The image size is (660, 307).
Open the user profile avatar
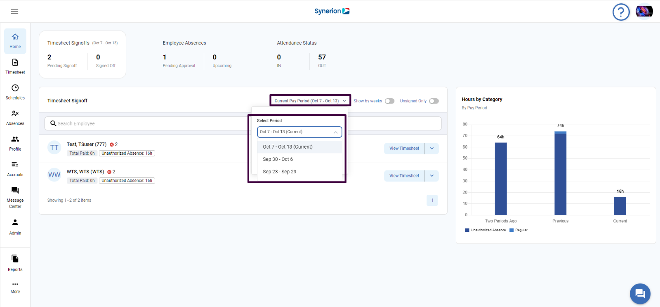click(644, 12)
